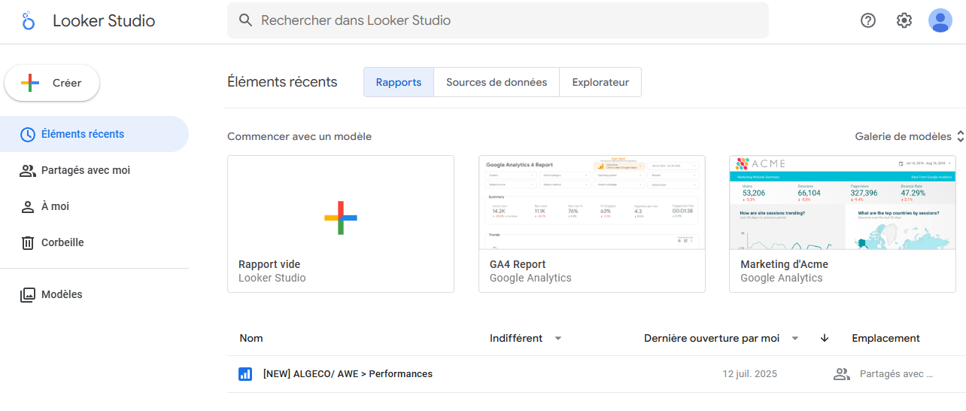Open the Marketing d'Acme template
The width and height of the screenshot is (966, 411).
click(843, 224)
